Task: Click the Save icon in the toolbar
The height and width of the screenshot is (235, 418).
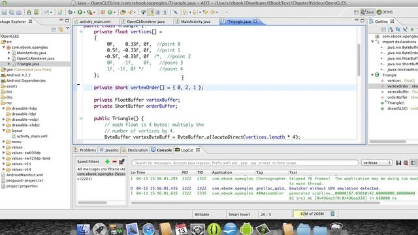Action: point(5,12)
